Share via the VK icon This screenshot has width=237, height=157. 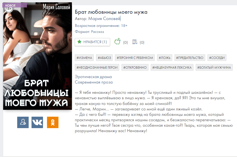[37, 122]
